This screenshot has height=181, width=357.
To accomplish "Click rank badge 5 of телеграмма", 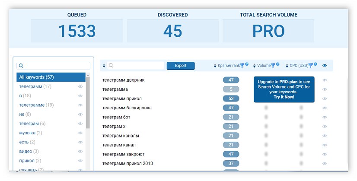I will pos(231,89).
